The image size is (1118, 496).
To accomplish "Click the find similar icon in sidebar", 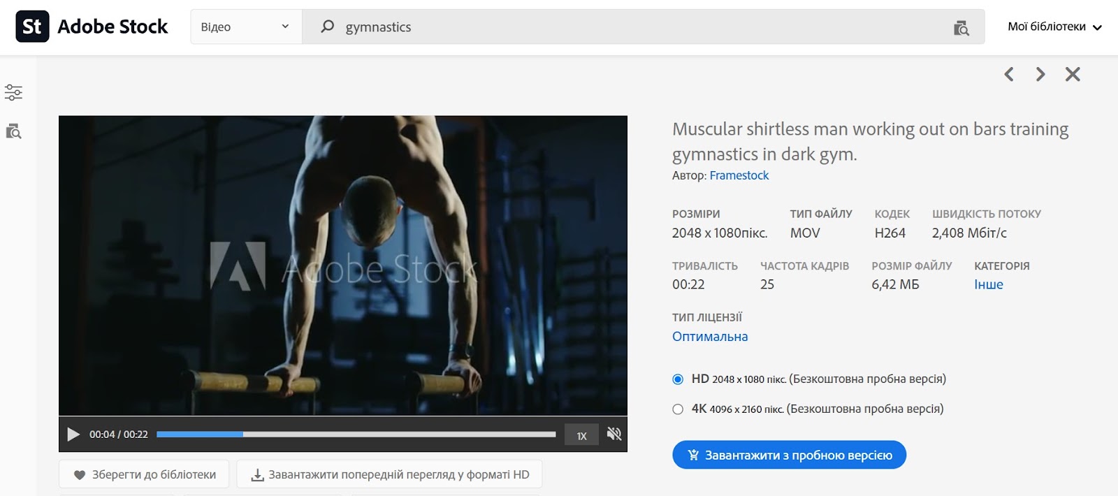I will point(13,131).
